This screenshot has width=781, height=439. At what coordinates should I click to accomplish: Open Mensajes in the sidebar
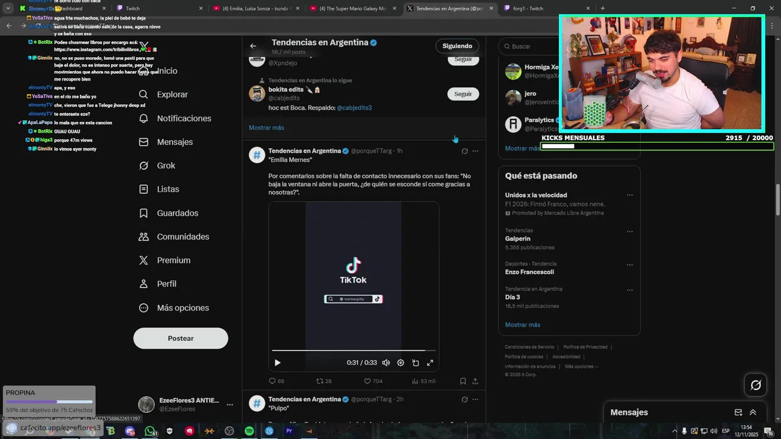click(166, 141)
